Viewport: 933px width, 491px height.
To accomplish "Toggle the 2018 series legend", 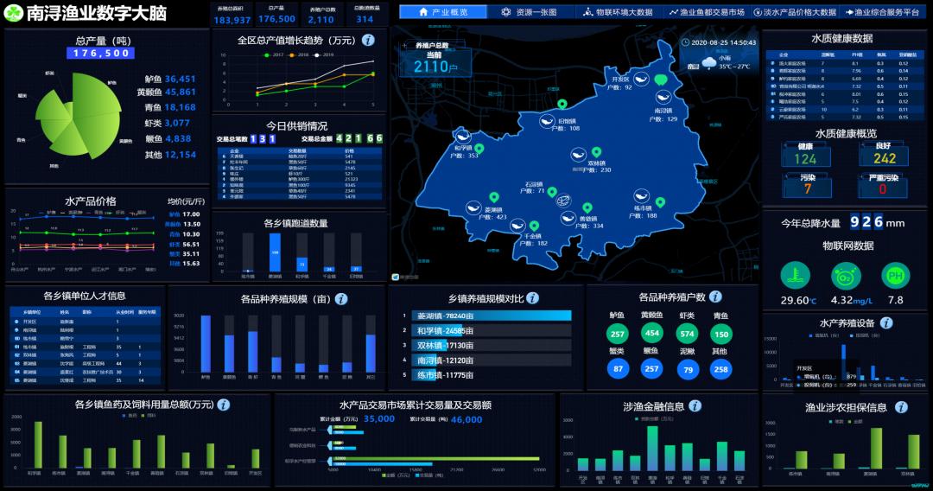I will click(x=299, y=54).
